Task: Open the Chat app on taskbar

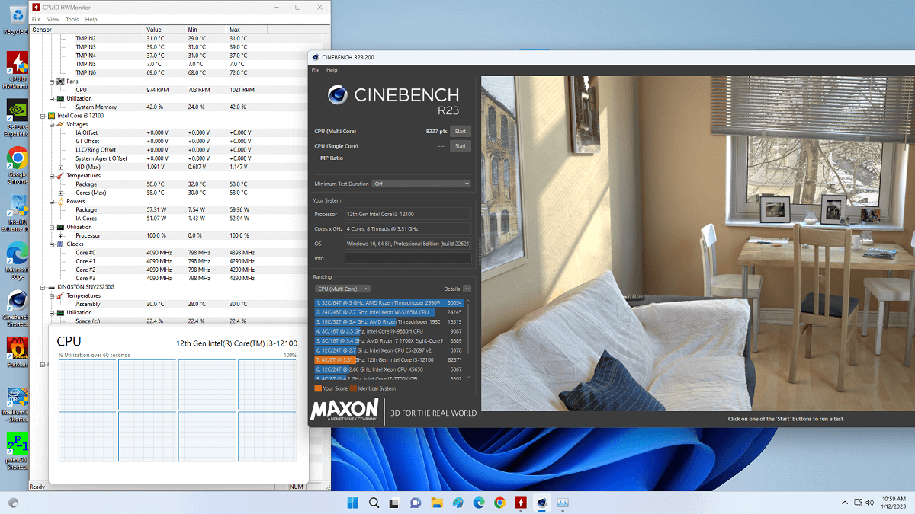Action: tap(416, 503)
